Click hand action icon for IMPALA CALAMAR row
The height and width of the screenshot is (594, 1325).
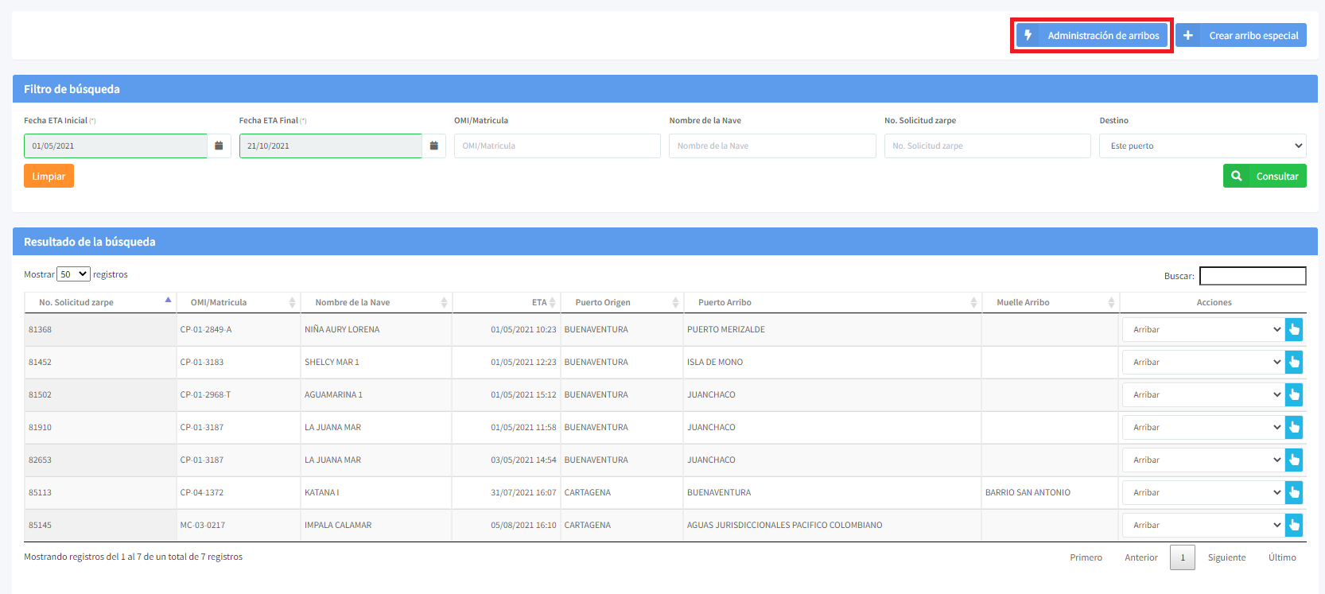click(1294, 525)
